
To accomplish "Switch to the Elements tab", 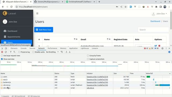I will click(x=14, y=48).
